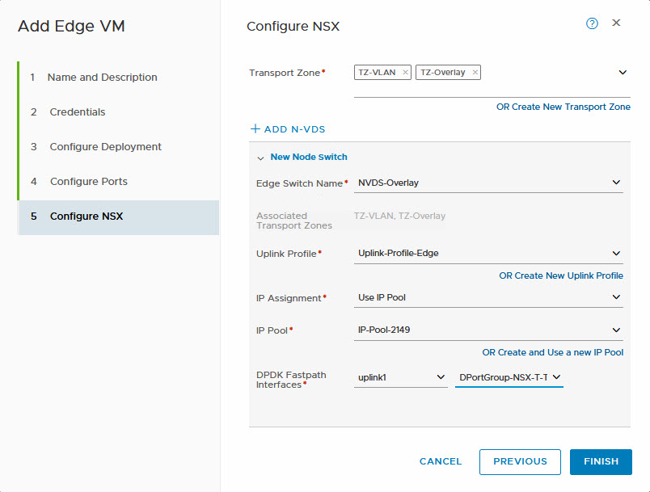The height and width of the screenshot is (492, 650).
Task: Go to step 4 Configure Ports
Action: tap(88, 182)
